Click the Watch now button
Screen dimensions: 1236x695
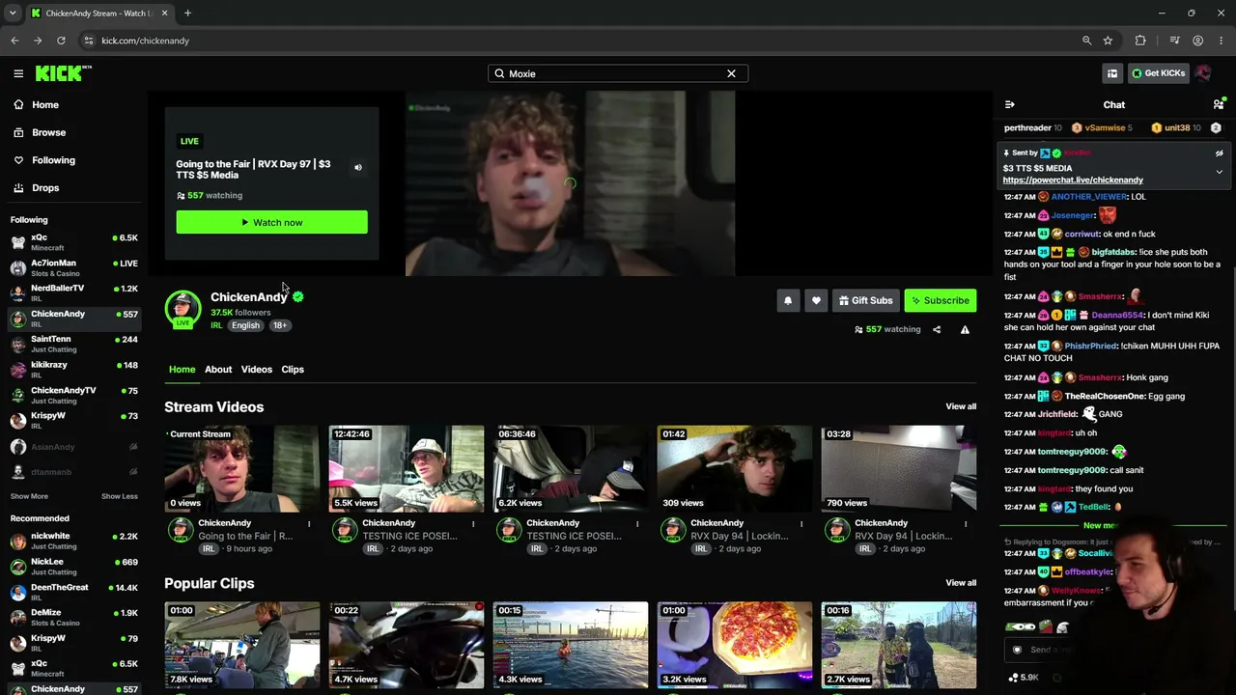tap(271, 222)
